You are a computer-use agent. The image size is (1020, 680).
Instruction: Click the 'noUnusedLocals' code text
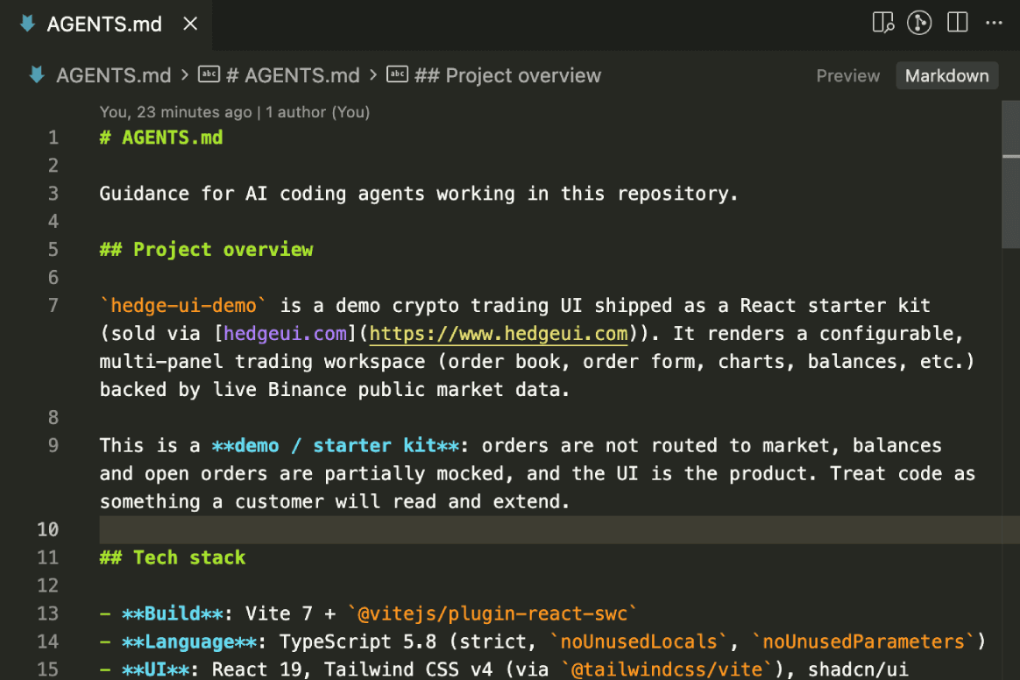click(639, 641)
